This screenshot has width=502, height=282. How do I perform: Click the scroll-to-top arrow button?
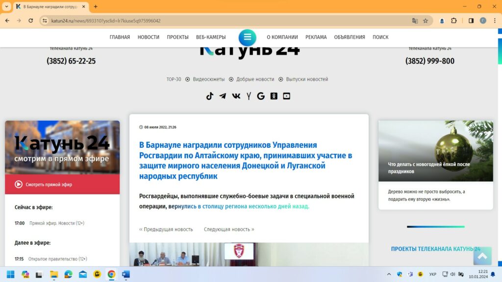(482, 256)
